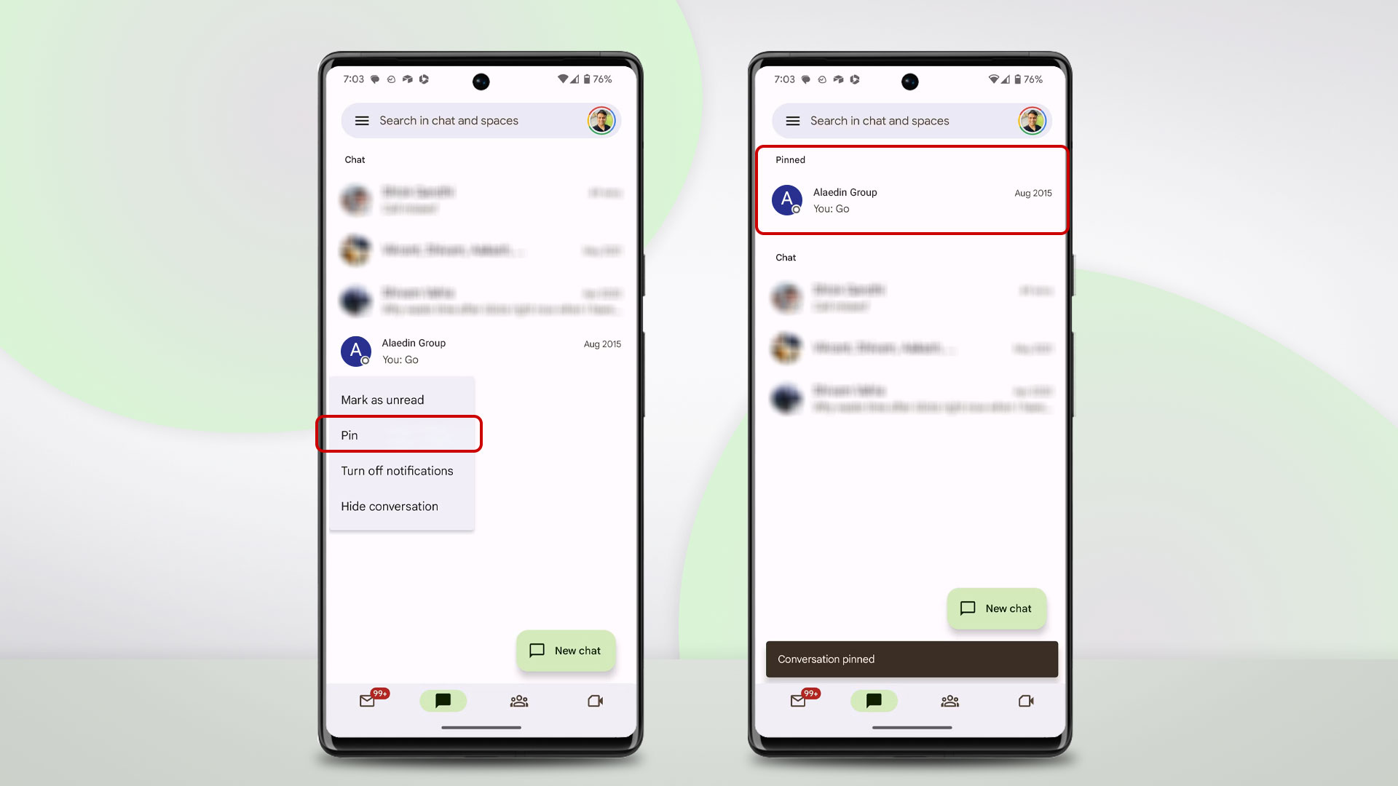Expand the Pinned conversations section
The height and width of the screenshot is (786, 1398).
tap(790, 159)
